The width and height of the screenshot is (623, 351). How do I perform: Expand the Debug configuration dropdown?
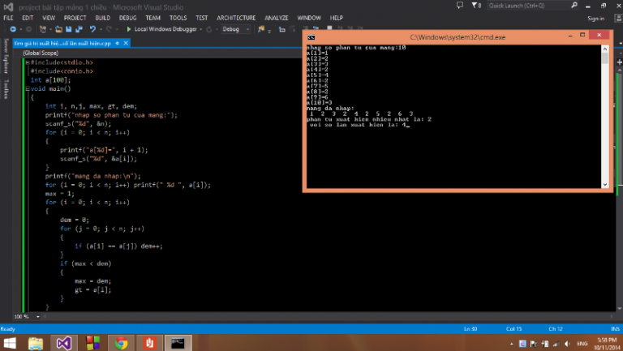pyautogui.click(x=246, y=29)
